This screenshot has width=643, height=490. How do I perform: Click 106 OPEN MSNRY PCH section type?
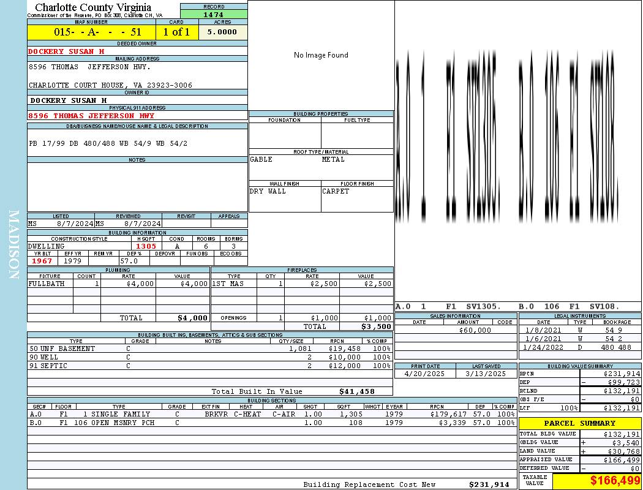click(x=114, y=423)
